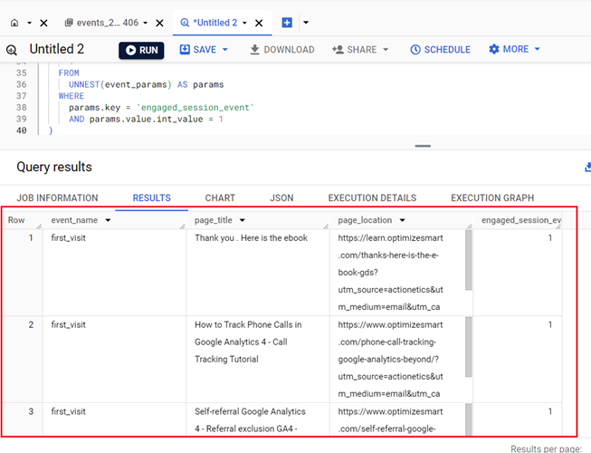Click the phone-call-tracking URL in row 2
Image resolution: width=591 pixels, height=453 pixels.
click(x=390, y=359)
